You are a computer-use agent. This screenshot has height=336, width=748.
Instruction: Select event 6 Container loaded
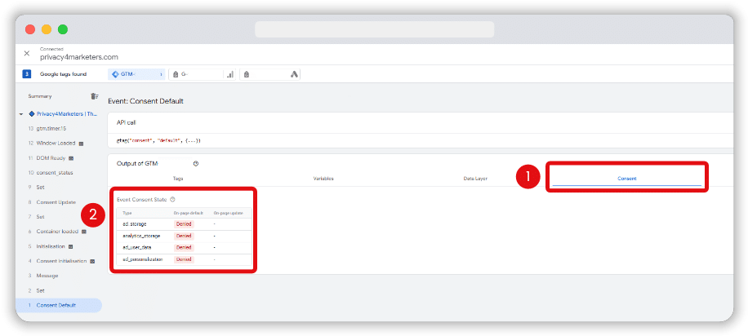tap(59, 232)
